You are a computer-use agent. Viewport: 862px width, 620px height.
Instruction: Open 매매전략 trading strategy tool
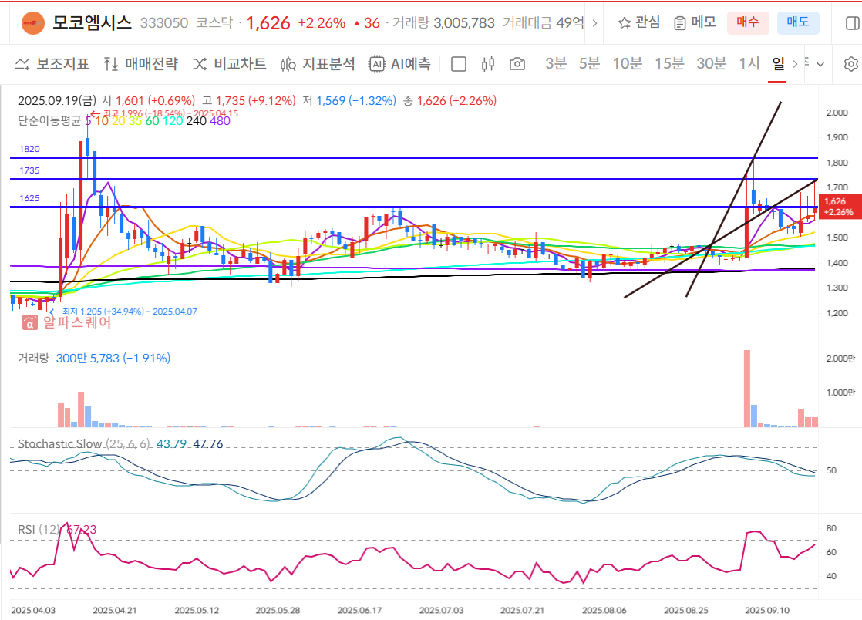click(x=141, y=64)
